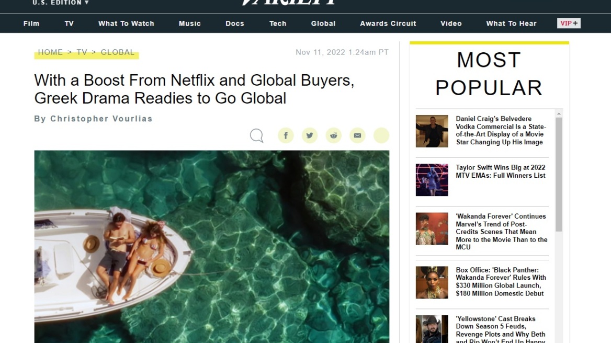The height and width of the screenshot is (343, 611).
Task: Open author Christopher Vourlias's page
Action: (101, 119)
